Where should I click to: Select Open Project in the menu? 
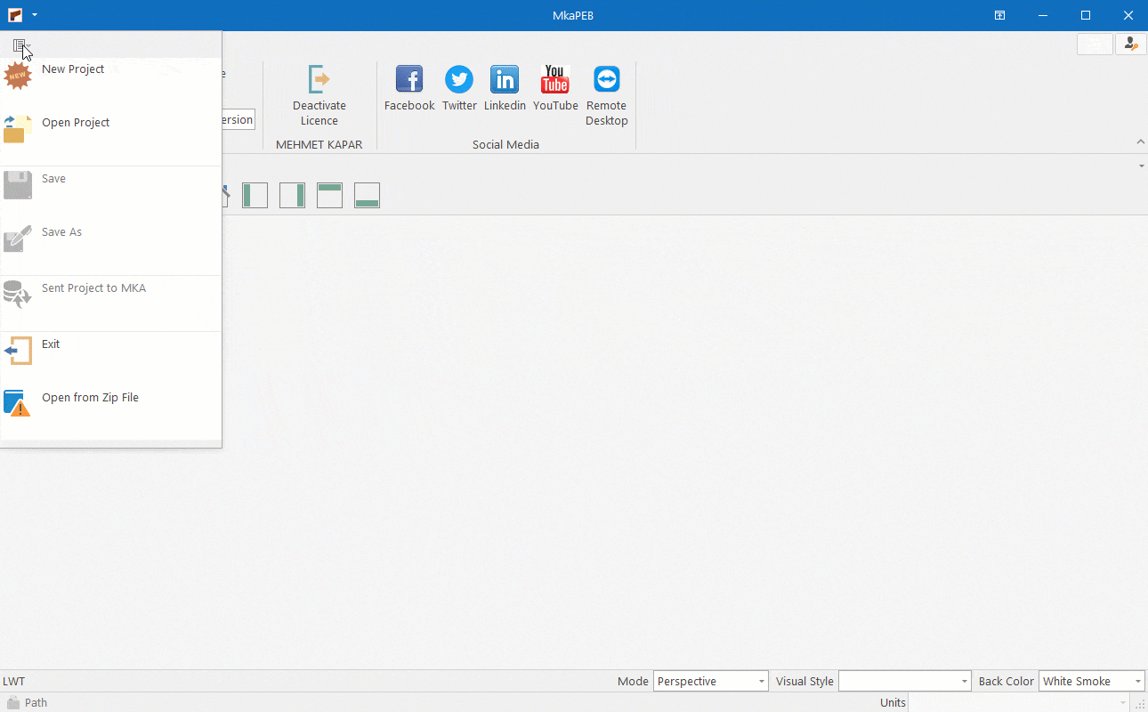pyautogui.click(x=76, y=123)
